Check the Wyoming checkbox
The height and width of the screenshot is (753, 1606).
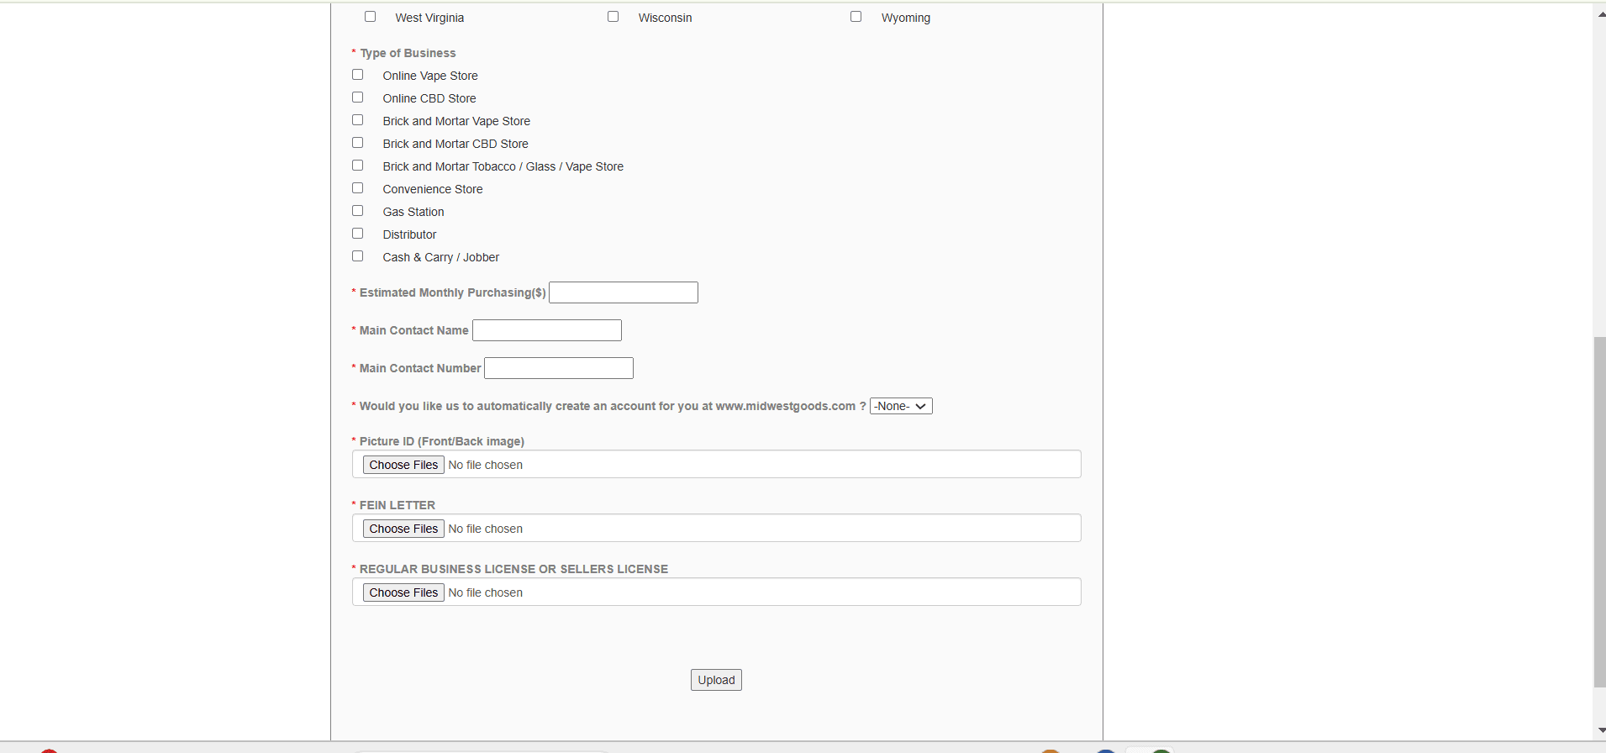coord(856,16)
